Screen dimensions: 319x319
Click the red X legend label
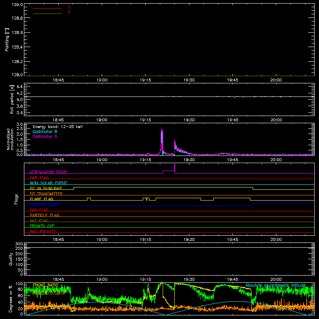pos(69,7)
